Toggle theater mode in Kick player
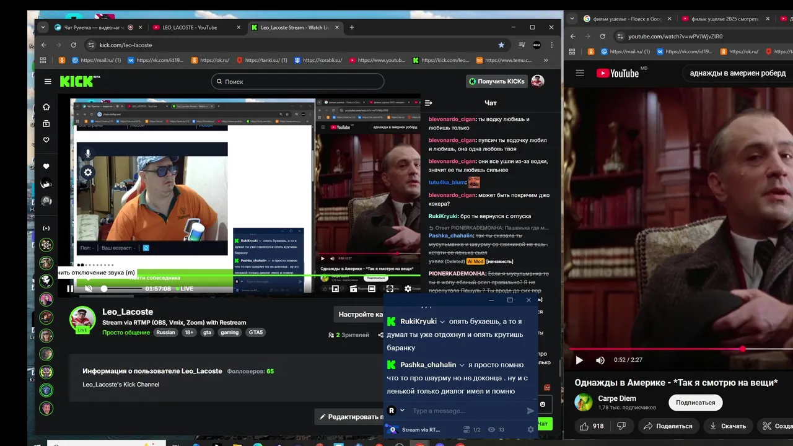Viewport: 793px width, 446px height. point(372,289)
